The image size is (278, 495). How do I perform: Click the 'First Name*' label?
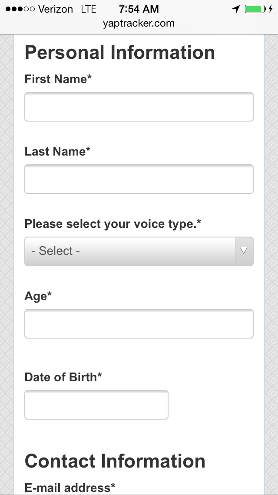click(58, 79)
